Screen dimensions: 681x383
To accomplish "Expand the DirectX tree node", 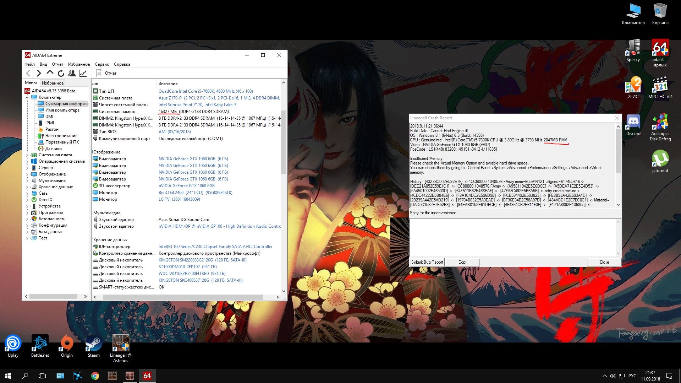I will (x=27, y=200).
